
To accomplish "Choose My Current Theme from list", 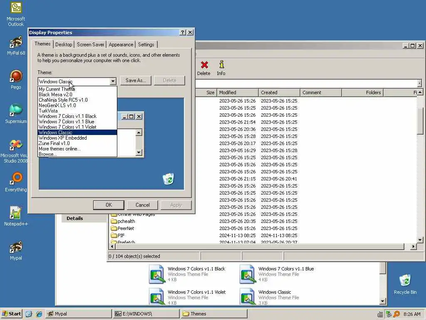I will (x=77, y=89).
